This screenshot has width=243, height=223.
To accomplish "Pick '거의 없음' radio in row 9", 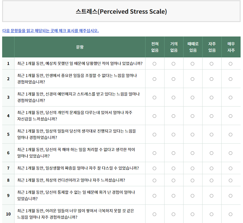I will click(x=173, y=196).
